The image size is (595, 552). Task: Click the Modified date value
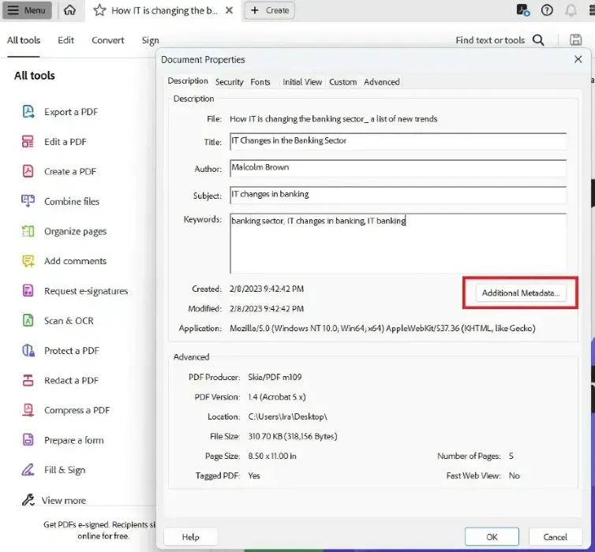267,308
